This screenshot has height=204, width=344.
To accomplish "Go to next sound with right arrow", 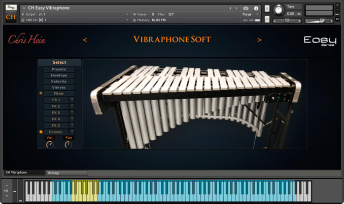I will (x=259, y=40).
